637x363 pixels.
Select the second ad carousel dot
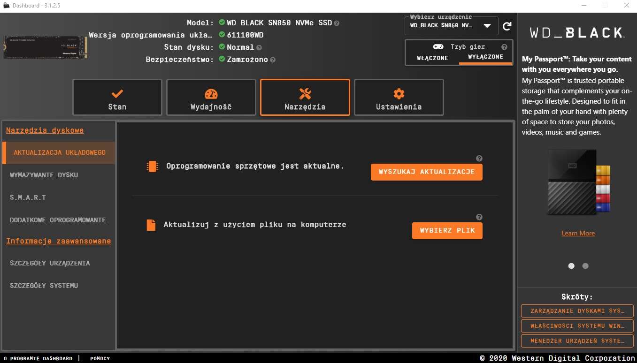click(585, 266)
